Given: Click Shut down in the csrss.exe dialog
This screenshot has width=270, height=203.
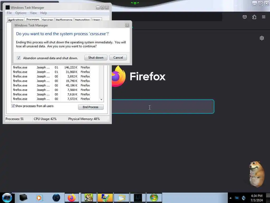Looking at the screenshot, I should pos(96,58).
